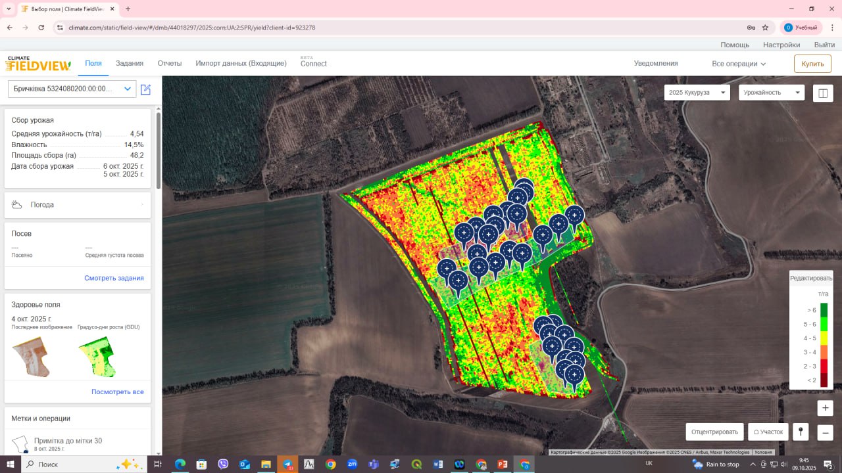Reload the page in browser
Image resolution: width=842 pixels, height=473 pixels.
click(x=41, y=28)
